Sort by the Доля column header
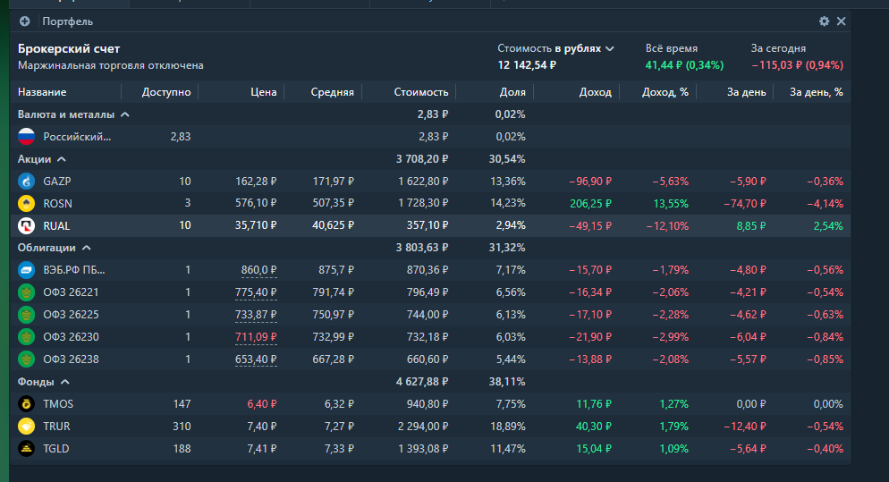The image size is (889, 482). pos(512,92)
